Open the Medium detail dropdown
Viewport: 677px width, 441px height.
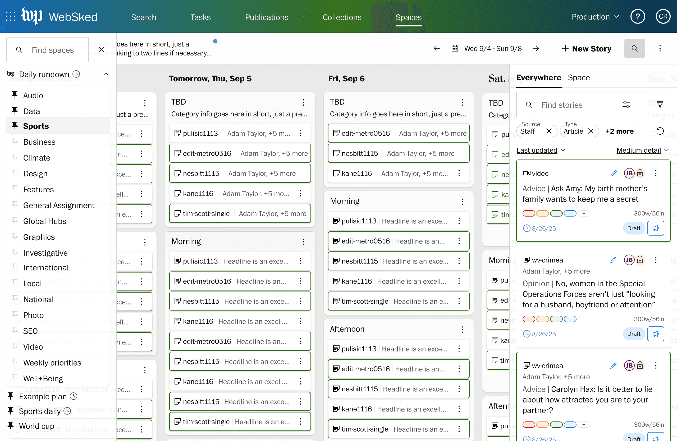pos(642,150)
